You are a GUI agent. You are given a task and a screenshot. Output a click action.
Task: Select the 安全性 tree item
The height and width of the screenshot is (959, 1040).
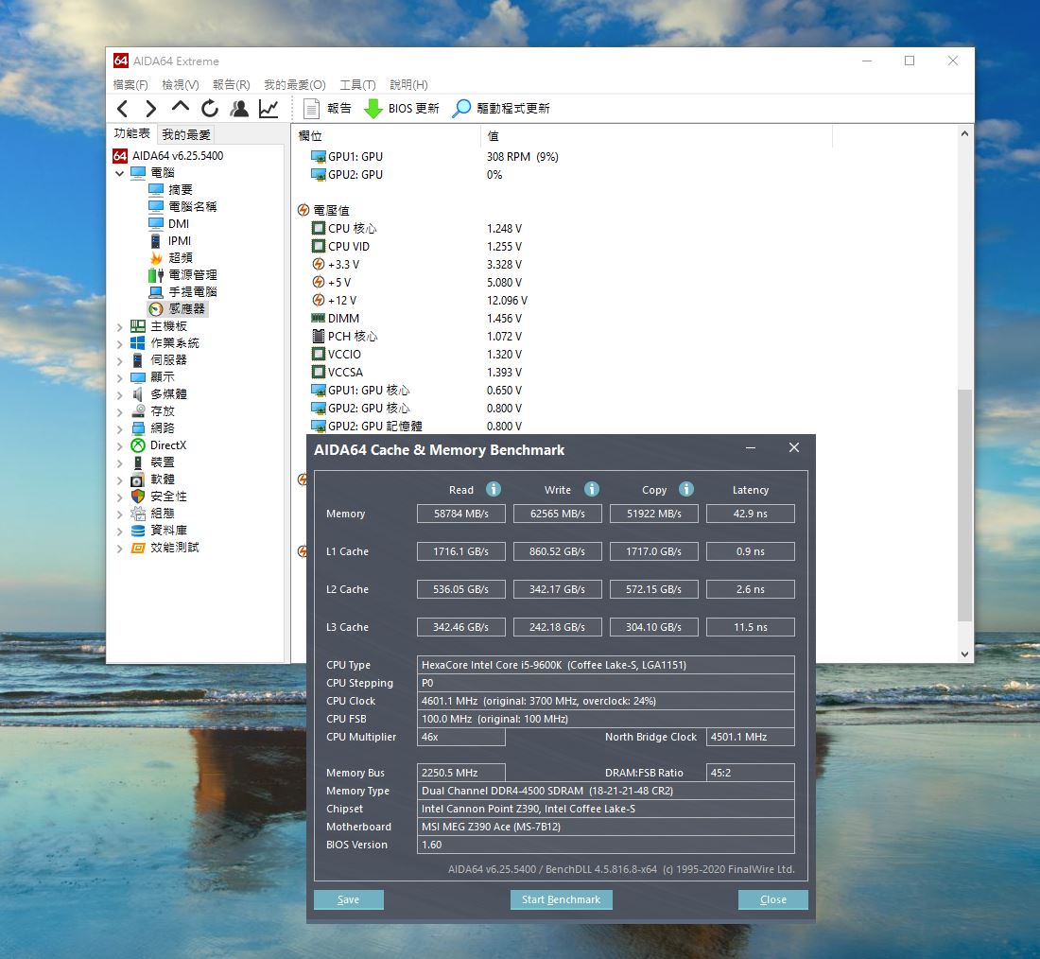click(159, 497)
